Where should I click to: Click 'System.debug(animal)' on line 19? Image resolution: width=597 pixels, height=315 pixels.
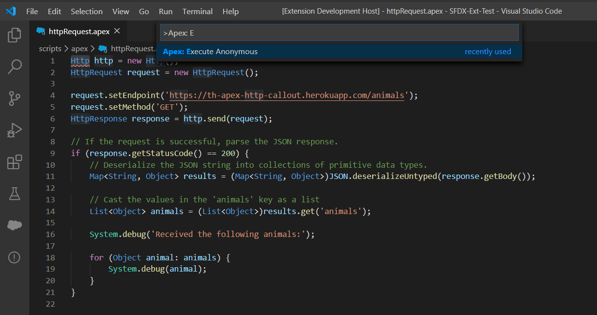pos(155,269)
